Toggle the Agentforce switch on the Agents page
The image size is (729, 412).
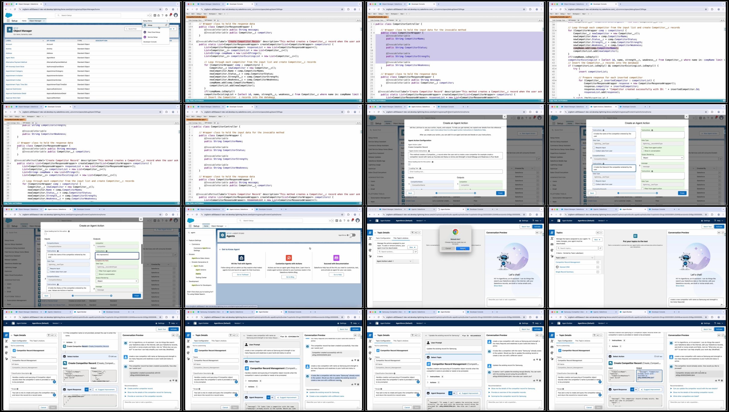352,235
